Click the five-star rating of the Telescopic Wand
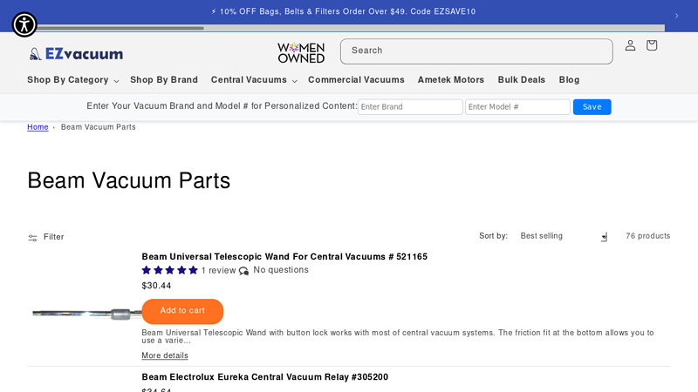The image size is (698, 392). [169, 270]
